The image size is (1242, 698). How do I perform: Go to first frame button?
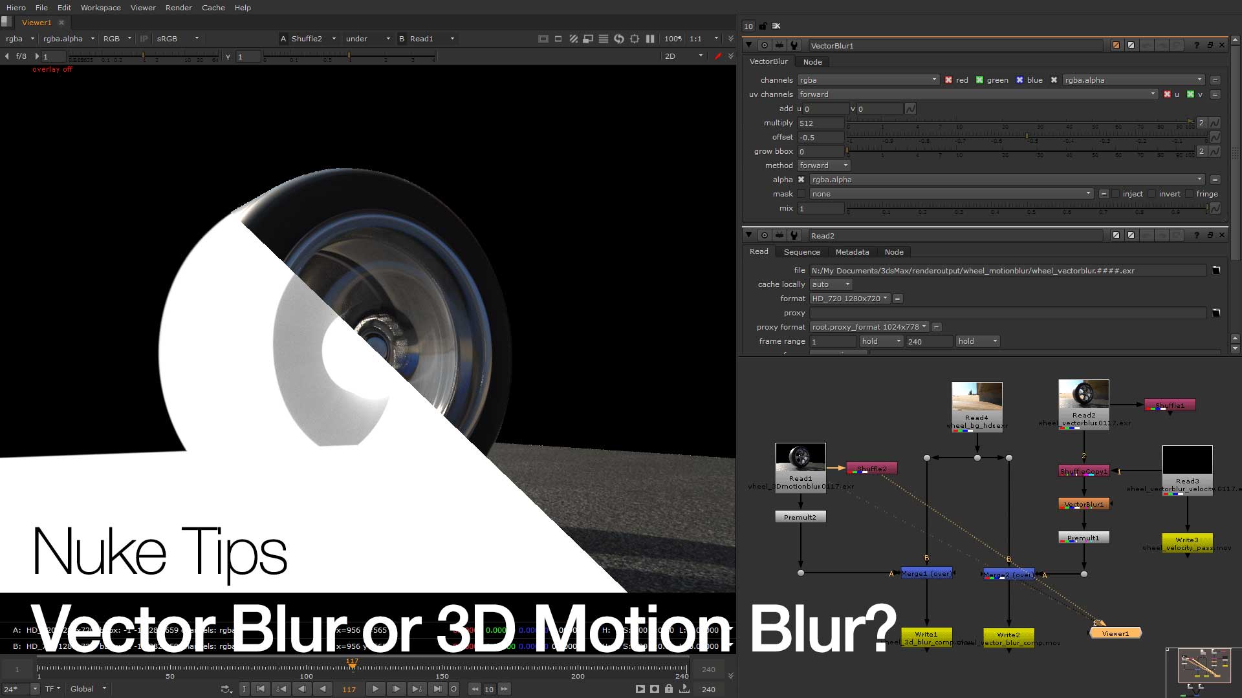point(261,689)
